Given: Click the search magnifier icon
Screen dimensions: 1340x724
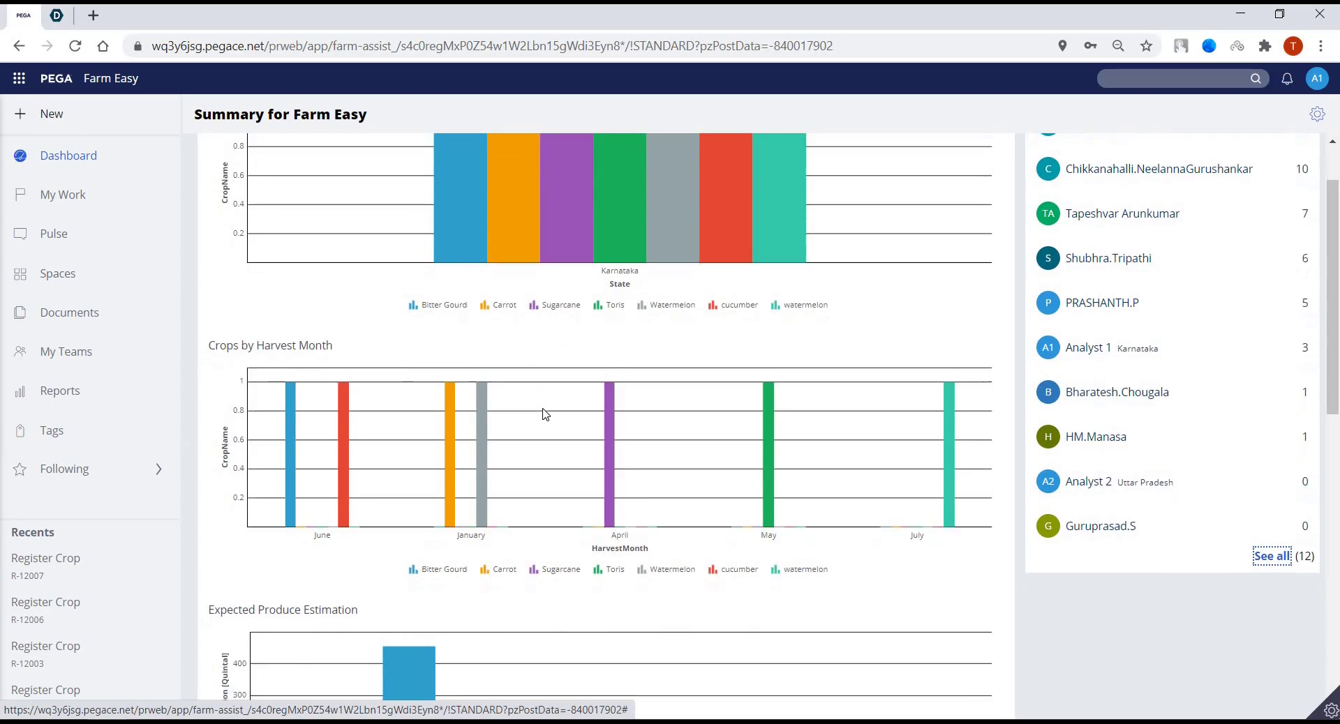Looking at the screenshot, I should (1256, 79).
